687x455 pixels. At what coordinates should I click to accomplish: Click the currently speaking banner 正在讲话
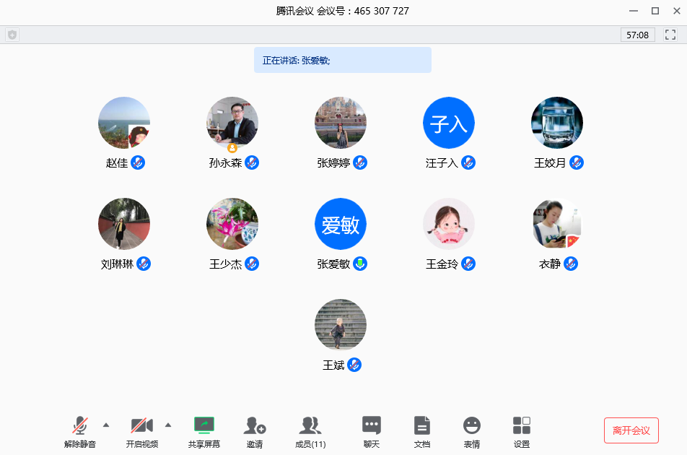tap(342, 61)
